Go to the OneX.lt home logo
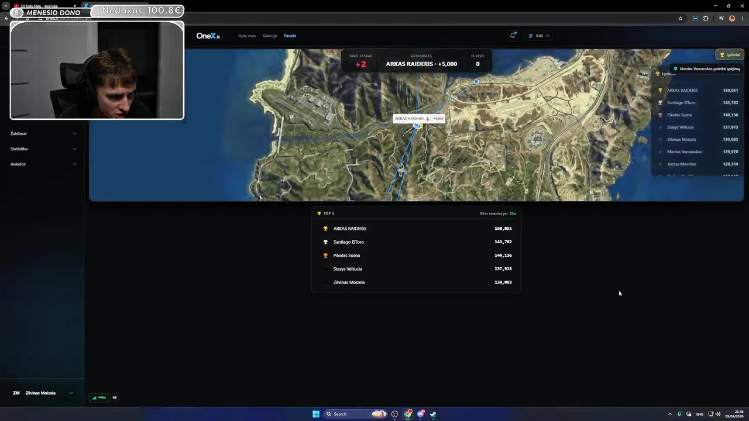Viewport: 749px width, 421px height. click(208, 36)
